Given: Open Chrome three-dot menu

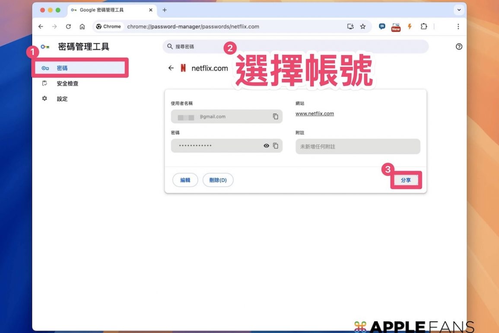Looking at the screenshot, I should 458,27.
